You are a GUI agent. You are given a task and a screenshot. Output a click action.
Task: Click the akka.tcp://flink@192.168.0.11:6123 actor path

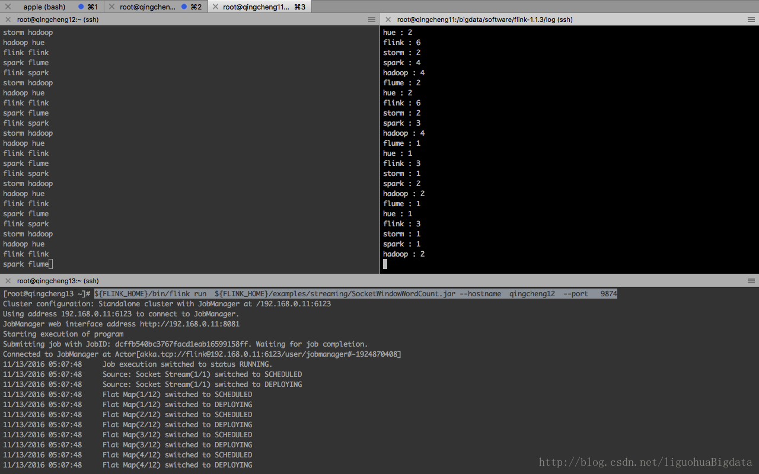[269, 354]
